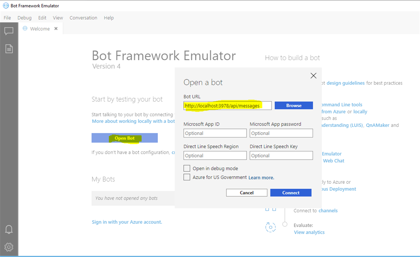Image resolution: width=420 pixels, height=257 pixels.
Task: Open the channels link
Action: 329,210
